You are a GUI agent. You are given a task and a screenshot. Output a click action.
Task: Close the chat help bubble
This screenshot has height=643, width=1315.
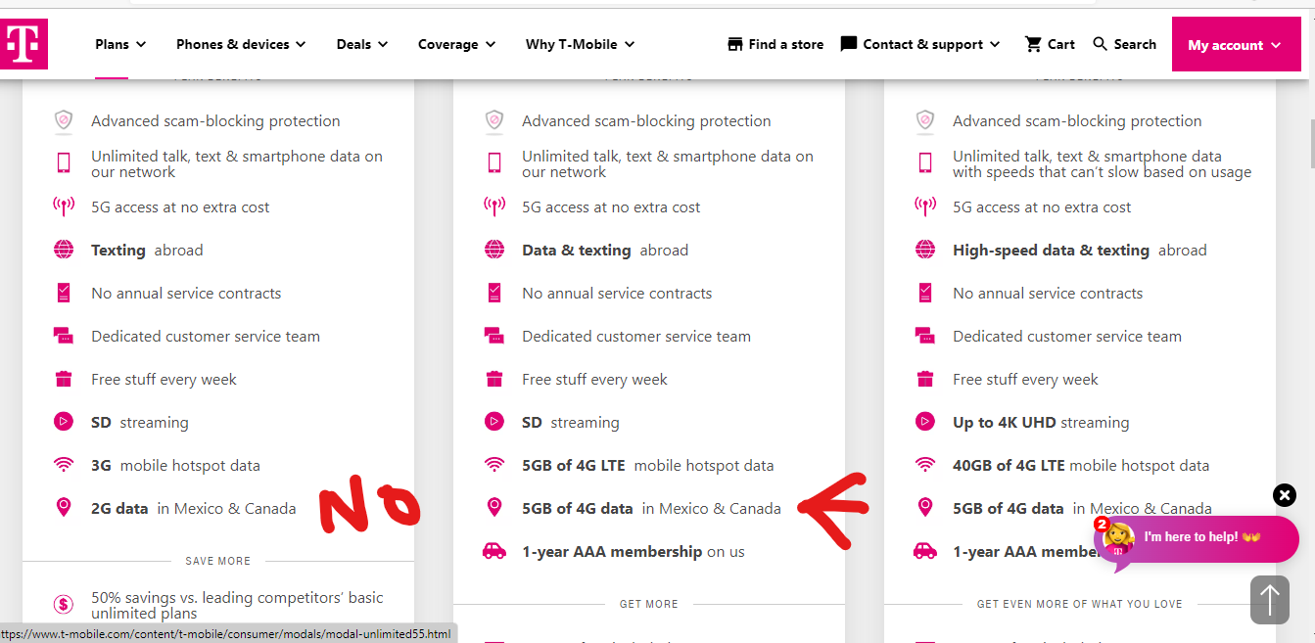(x=1285, y=495)
